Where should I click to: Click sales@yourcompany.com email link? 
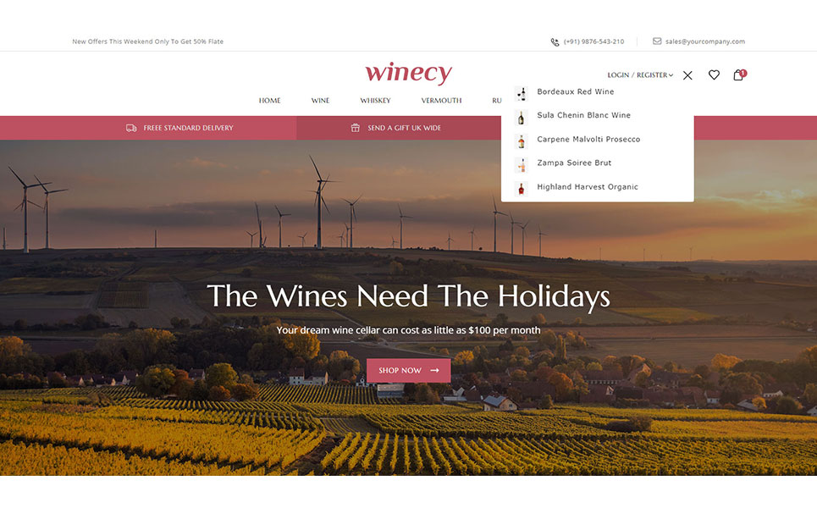pyautogui.click(x=705, y=41)
